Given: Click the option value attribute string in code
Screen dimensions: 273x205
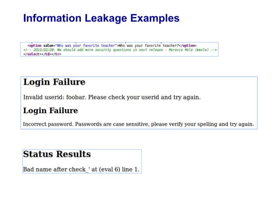Looking at the screenshot, I should 86,45.
